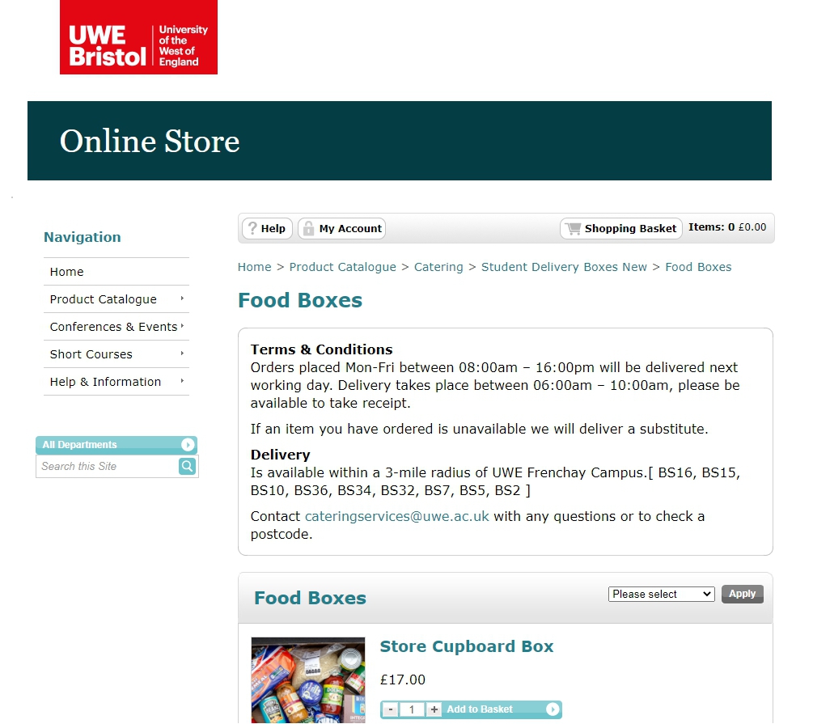Open the 'Please select' sort dropdown

(x=661, y=594)
